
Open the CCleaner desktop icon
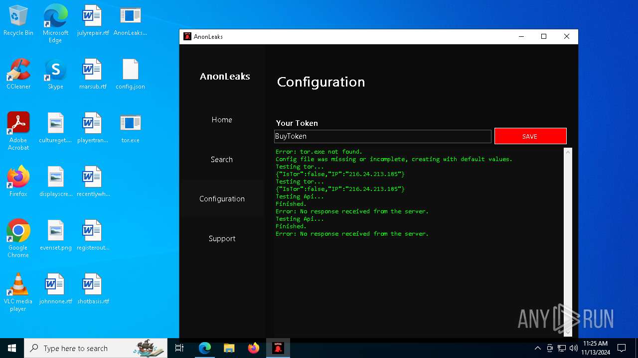18,74
